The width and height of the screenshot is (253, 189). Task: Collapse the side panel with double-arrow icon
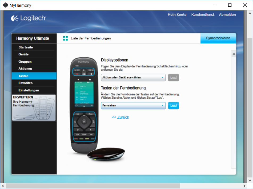click(234, 54)
